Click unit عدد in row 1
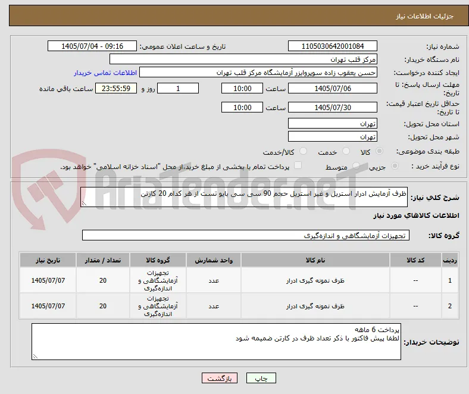The height and width of the screenshot is (394, 469). [214, 280]
